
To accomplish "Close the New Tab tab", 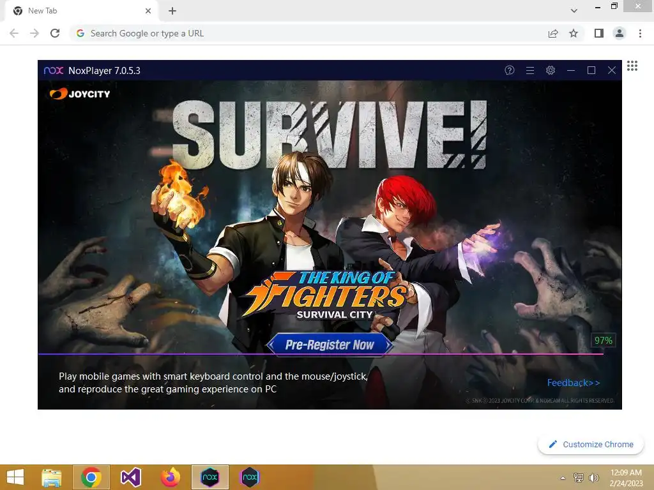I will pos(148,11).
